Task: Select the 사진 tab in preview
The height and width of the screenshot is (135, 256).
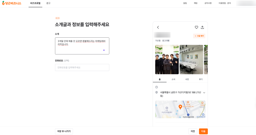Action: (187, 80)
